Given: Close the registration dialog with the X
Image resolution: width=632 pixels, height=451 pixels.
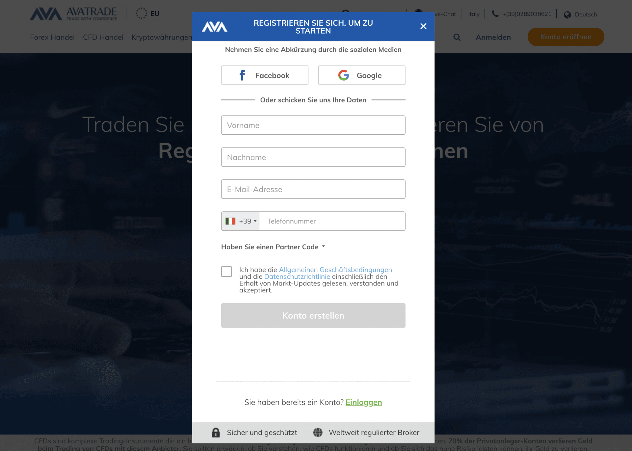Looking at the screenshot, I should (423, 26).
